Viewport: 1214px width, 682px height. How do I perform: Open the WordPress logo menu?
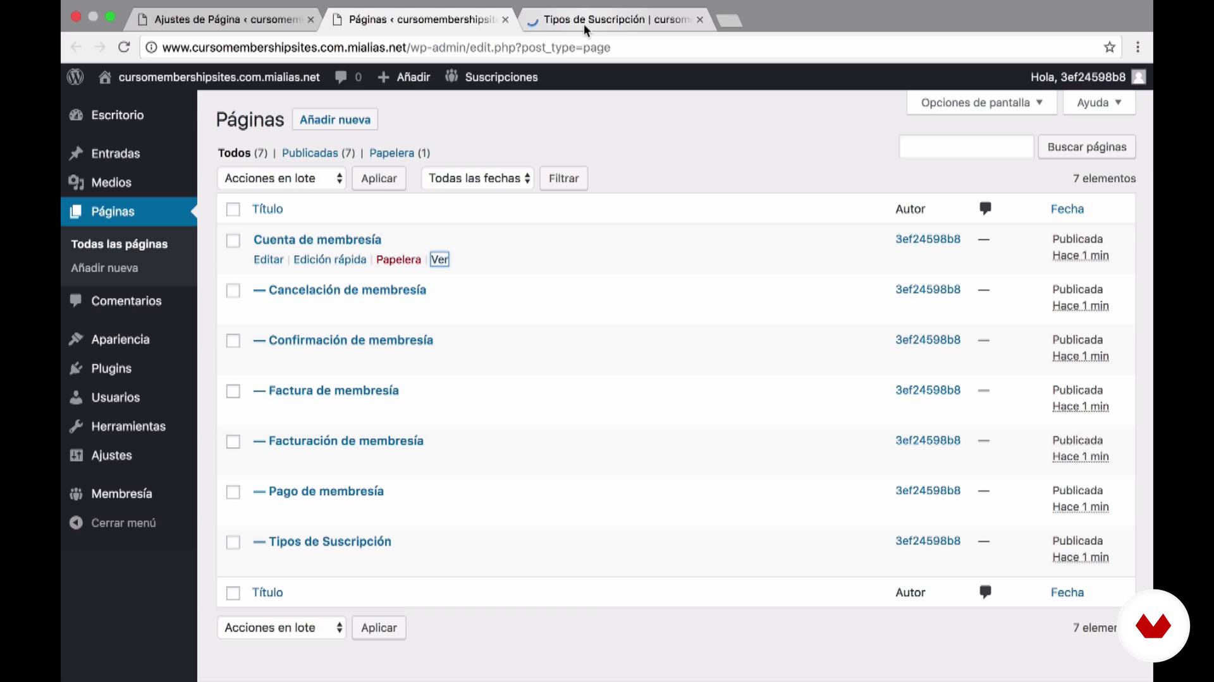pos(75,77)
